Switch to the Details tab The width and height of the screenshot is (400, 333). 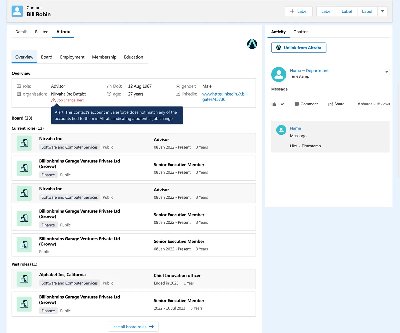(x=21, y=32)
